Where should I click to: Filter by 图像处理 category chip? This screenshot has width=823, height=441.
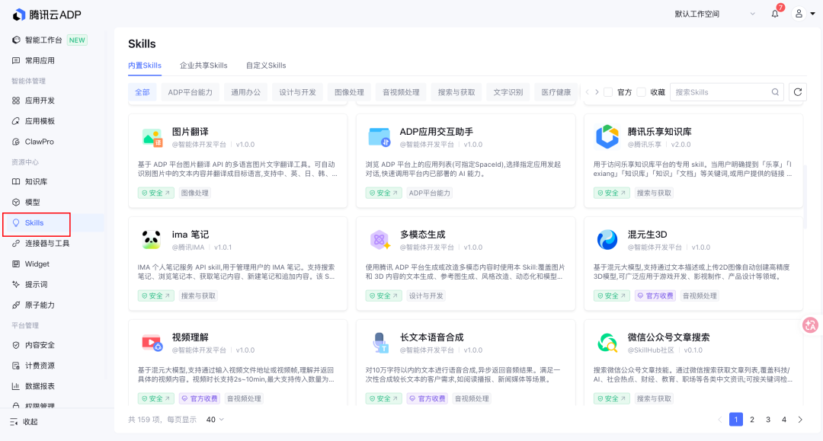click(350, 92)
